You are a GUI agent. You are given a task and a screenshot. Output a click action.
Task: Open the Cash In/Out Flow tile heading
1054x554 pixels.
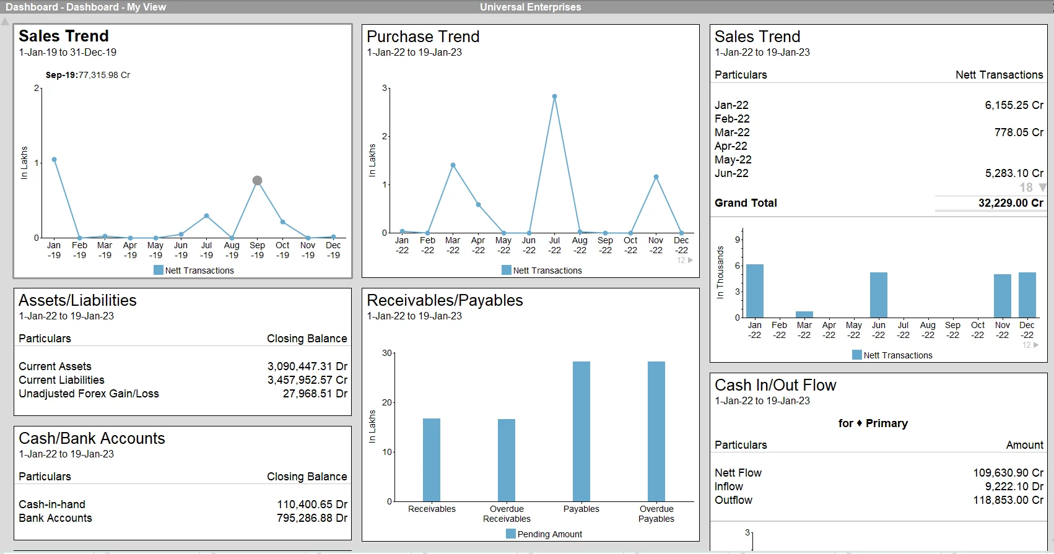775,385
